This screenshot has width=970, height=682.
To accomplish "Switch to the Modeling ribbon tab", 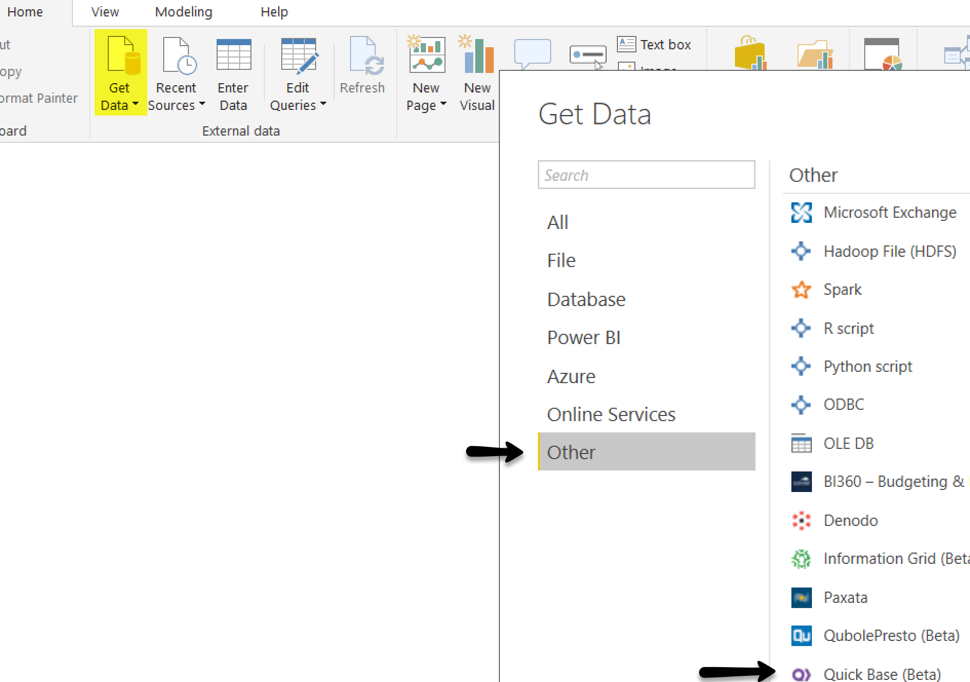I will coord(184,12).
